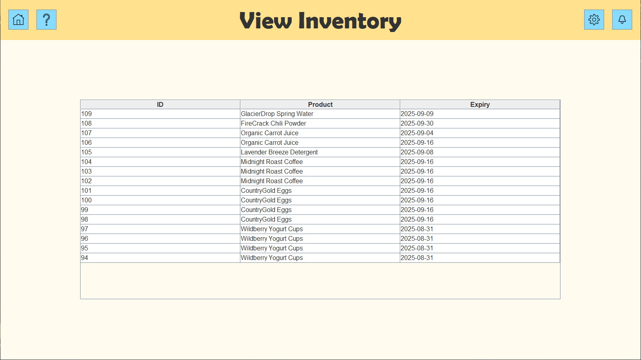Open the notifications bell icon
641x360 pixels.
(622, 20)
